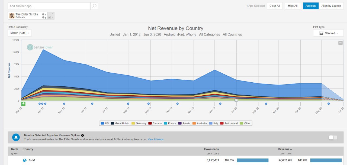The image size is (347, 165).
Task: Open the event marker near Aug '19
Action: [x=128, y=104]
